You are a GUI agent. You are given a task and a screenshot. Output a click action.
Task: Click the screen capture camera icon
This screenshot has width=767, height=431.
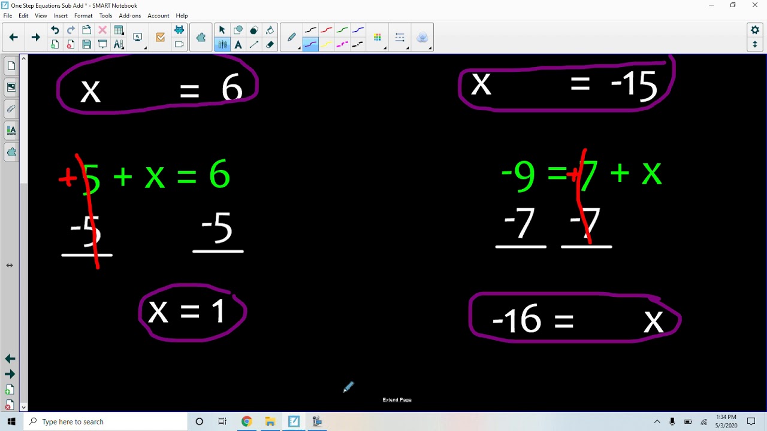(179, 44)
